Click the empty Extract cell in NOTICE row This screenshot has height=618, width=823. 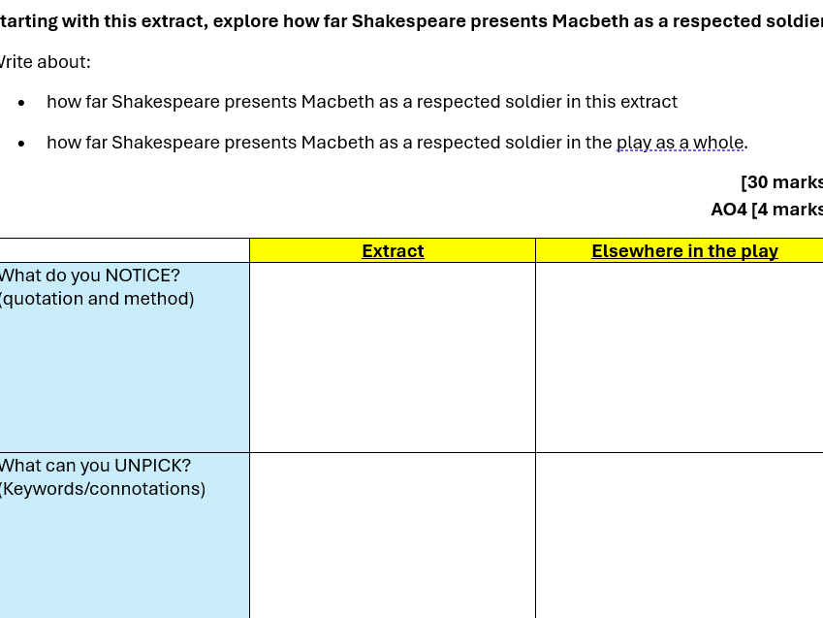coord(393,357)
